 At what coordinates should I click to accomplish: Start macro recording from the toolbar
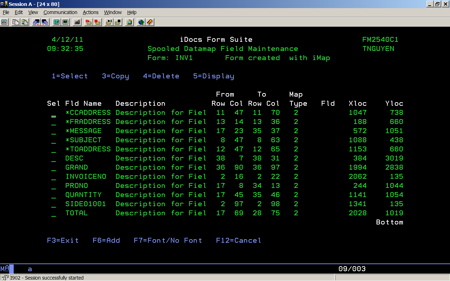pyautogui.click(x=89, y=22)
